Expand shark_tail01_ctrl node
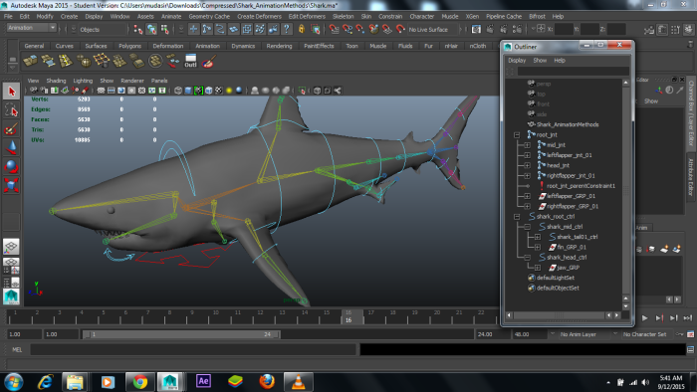This screenshot has height=392, width=697. tap(538, 237)
